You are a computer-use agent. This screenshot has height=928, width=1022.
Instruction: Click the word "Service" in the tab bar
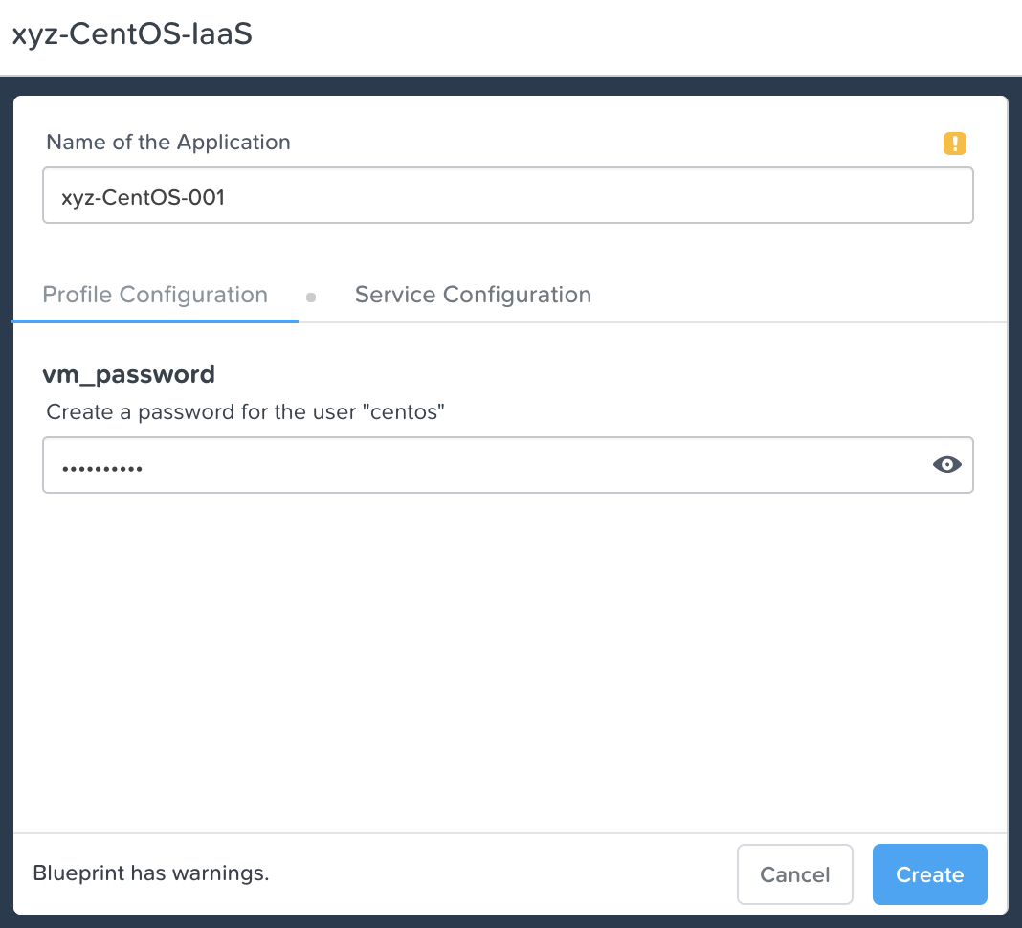pos(395,295)
